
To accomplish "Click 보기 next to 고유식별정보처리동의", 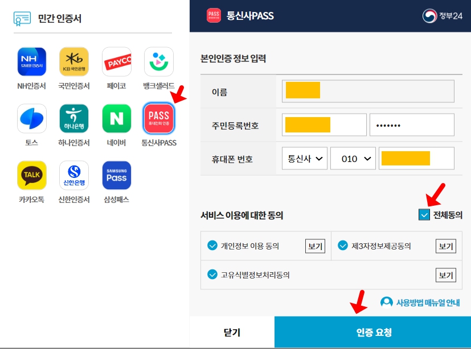I will (447, 275).
